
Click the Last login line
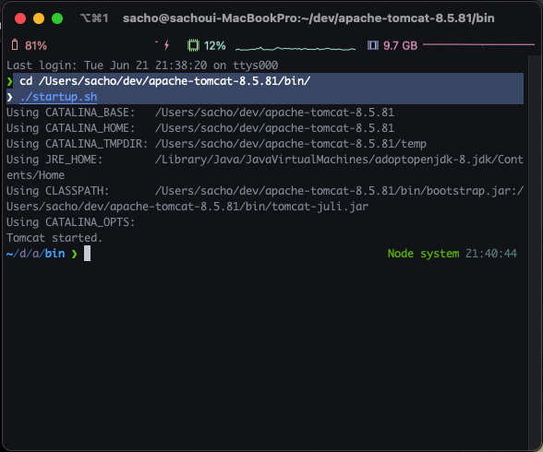pyautogui.click(x=142, y=65)
